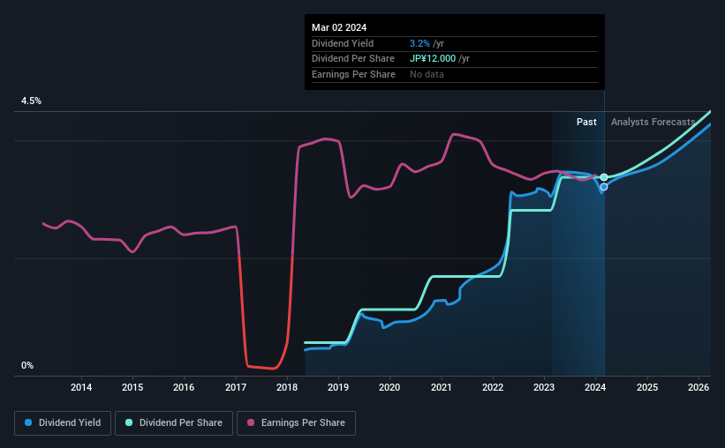
Task: Toggle the Dividend Per Share legend button
Action: click(174, 423)
